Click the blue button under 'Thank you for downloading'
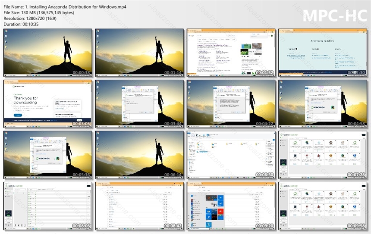Viewport: 371px width, 234px height. point(18,115)
